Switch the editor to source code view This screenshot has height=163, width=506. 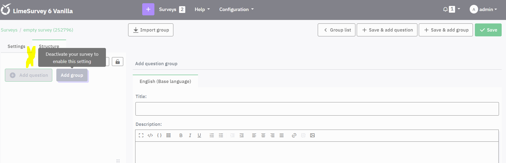click(x=150, y=136)
